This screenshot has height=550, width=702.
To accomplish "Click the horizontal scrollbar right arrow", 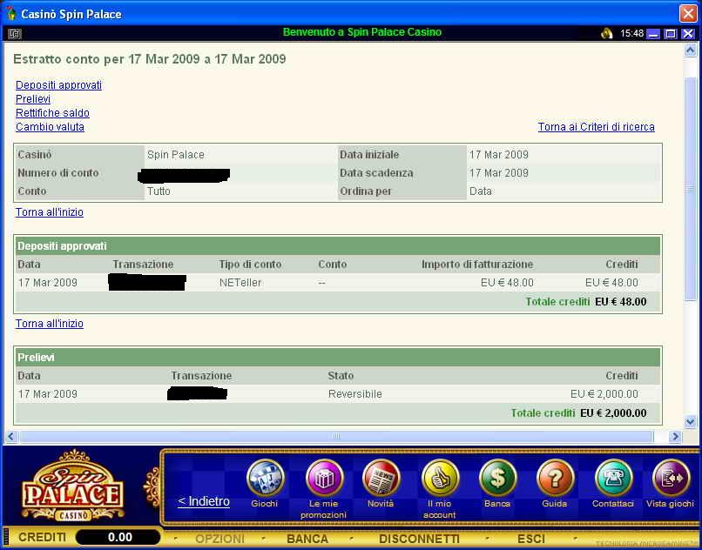I will (675, 436).
